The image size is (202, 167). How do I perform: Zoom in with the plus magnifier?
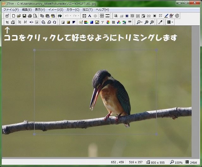pos(146,22)
